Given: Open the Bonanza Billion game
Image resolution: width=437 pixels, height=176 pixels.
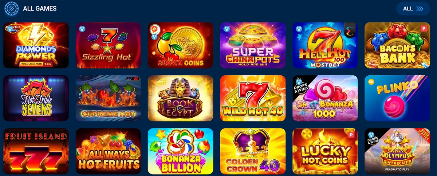Looking at the screenshot, I should coord(180,151).
